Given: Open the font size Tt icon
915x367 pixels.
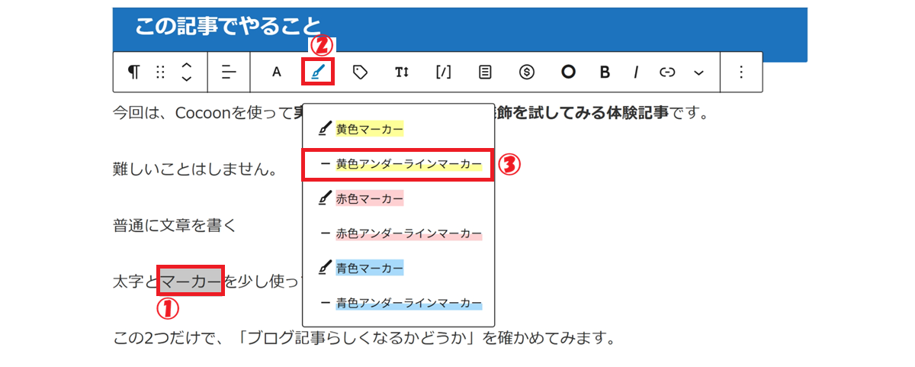Looking at the screenshot, I should point(402,72).
